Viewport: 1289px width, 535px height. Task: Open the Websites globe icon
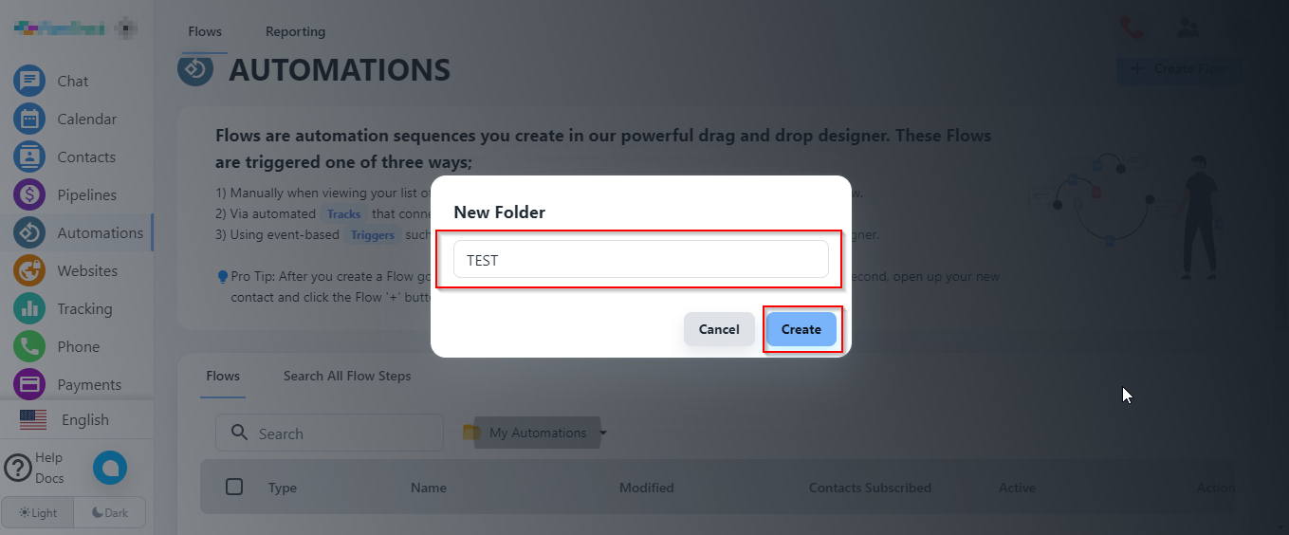coord(29,270)
